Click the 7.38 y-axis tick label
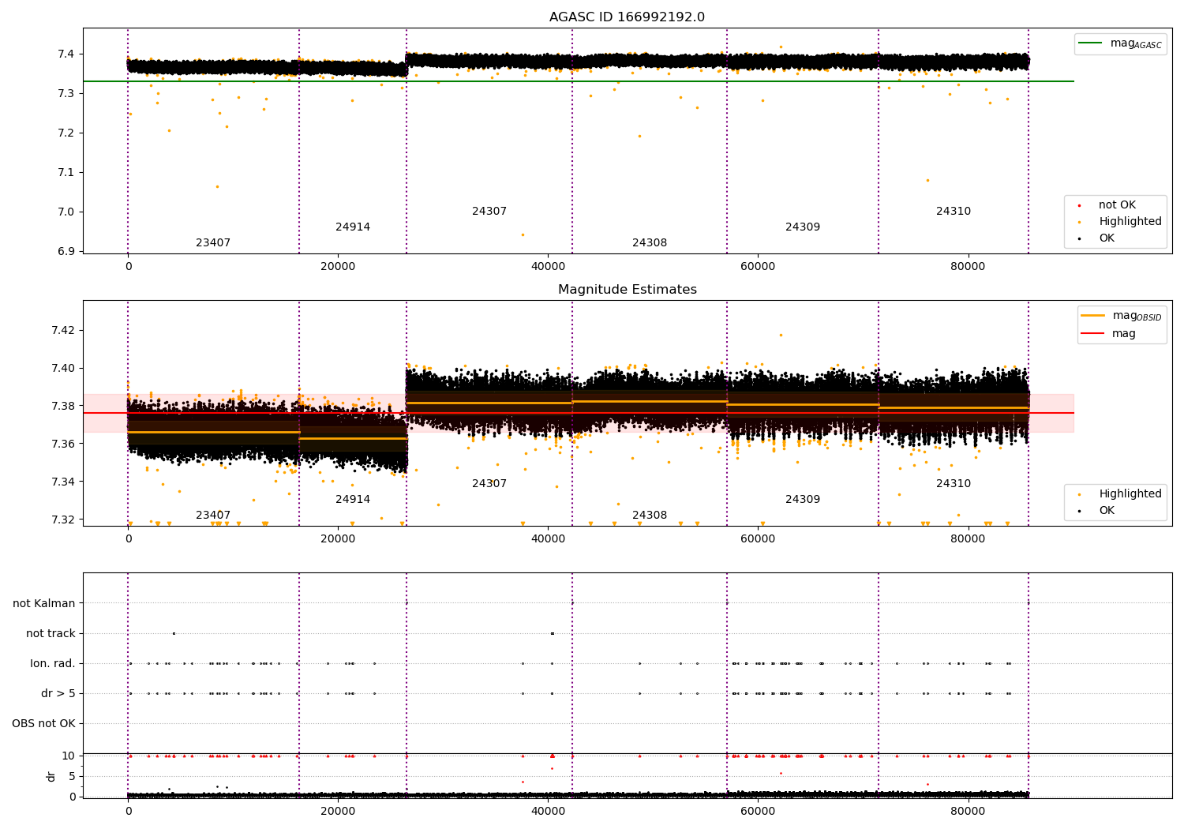Screen dimensions: 1184x829 [x=62, y=406]
